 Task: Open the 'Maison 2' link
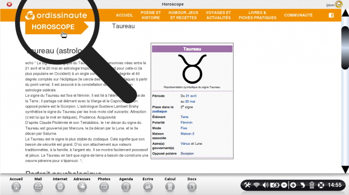tap(187, 134)
